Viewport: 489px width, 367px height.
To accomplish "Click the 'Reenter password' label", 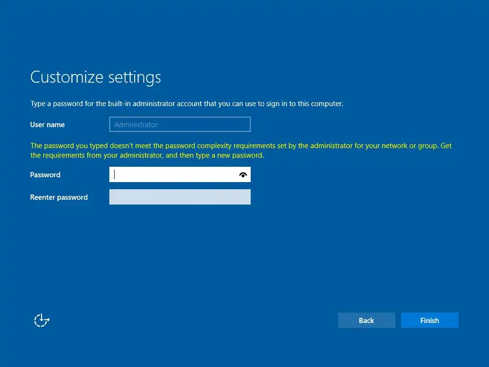I will [59, 197].
